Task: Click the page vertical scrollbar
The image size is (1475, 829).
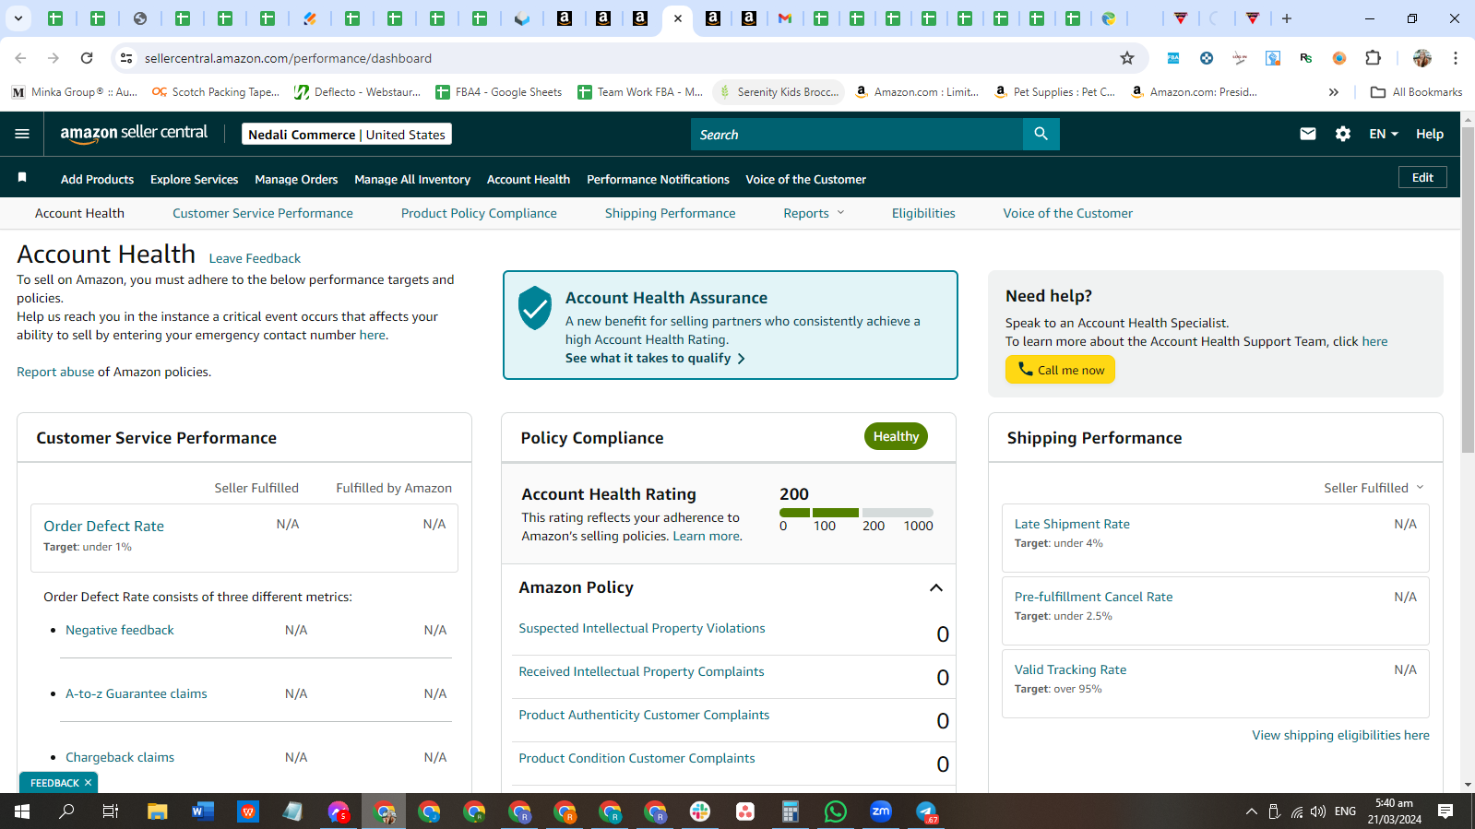Action: pos(1468,290)
